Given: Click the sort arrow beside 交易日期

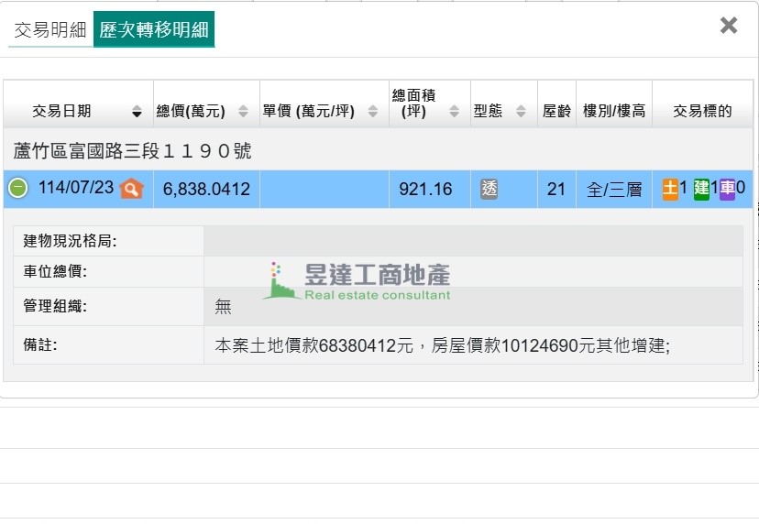Looking at the screenshot, I should click(x=137, y=112).
